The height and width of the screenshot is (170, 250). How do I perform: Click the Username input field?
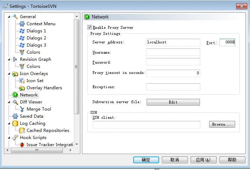click(x=173, y=52)
